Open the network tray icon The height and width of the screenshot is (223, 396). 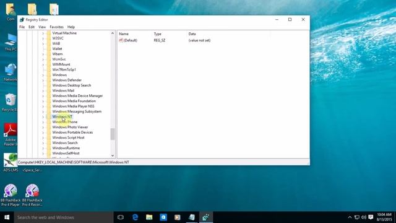coord(357,217)
